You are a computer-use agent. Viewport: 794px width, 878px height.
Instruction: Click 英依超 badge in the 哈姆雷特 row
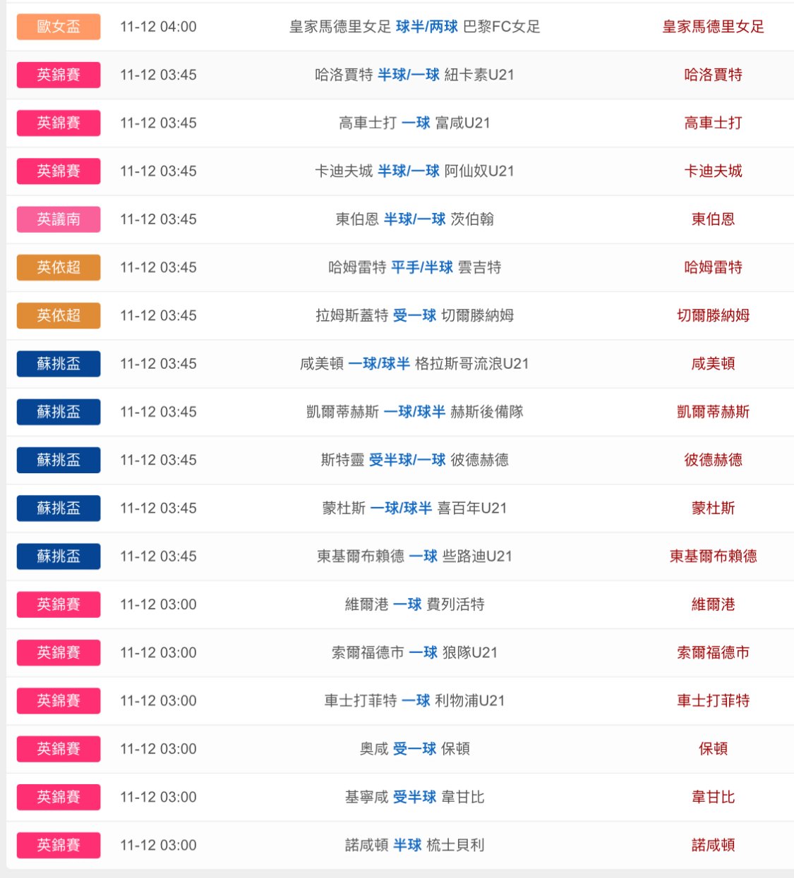59,267
